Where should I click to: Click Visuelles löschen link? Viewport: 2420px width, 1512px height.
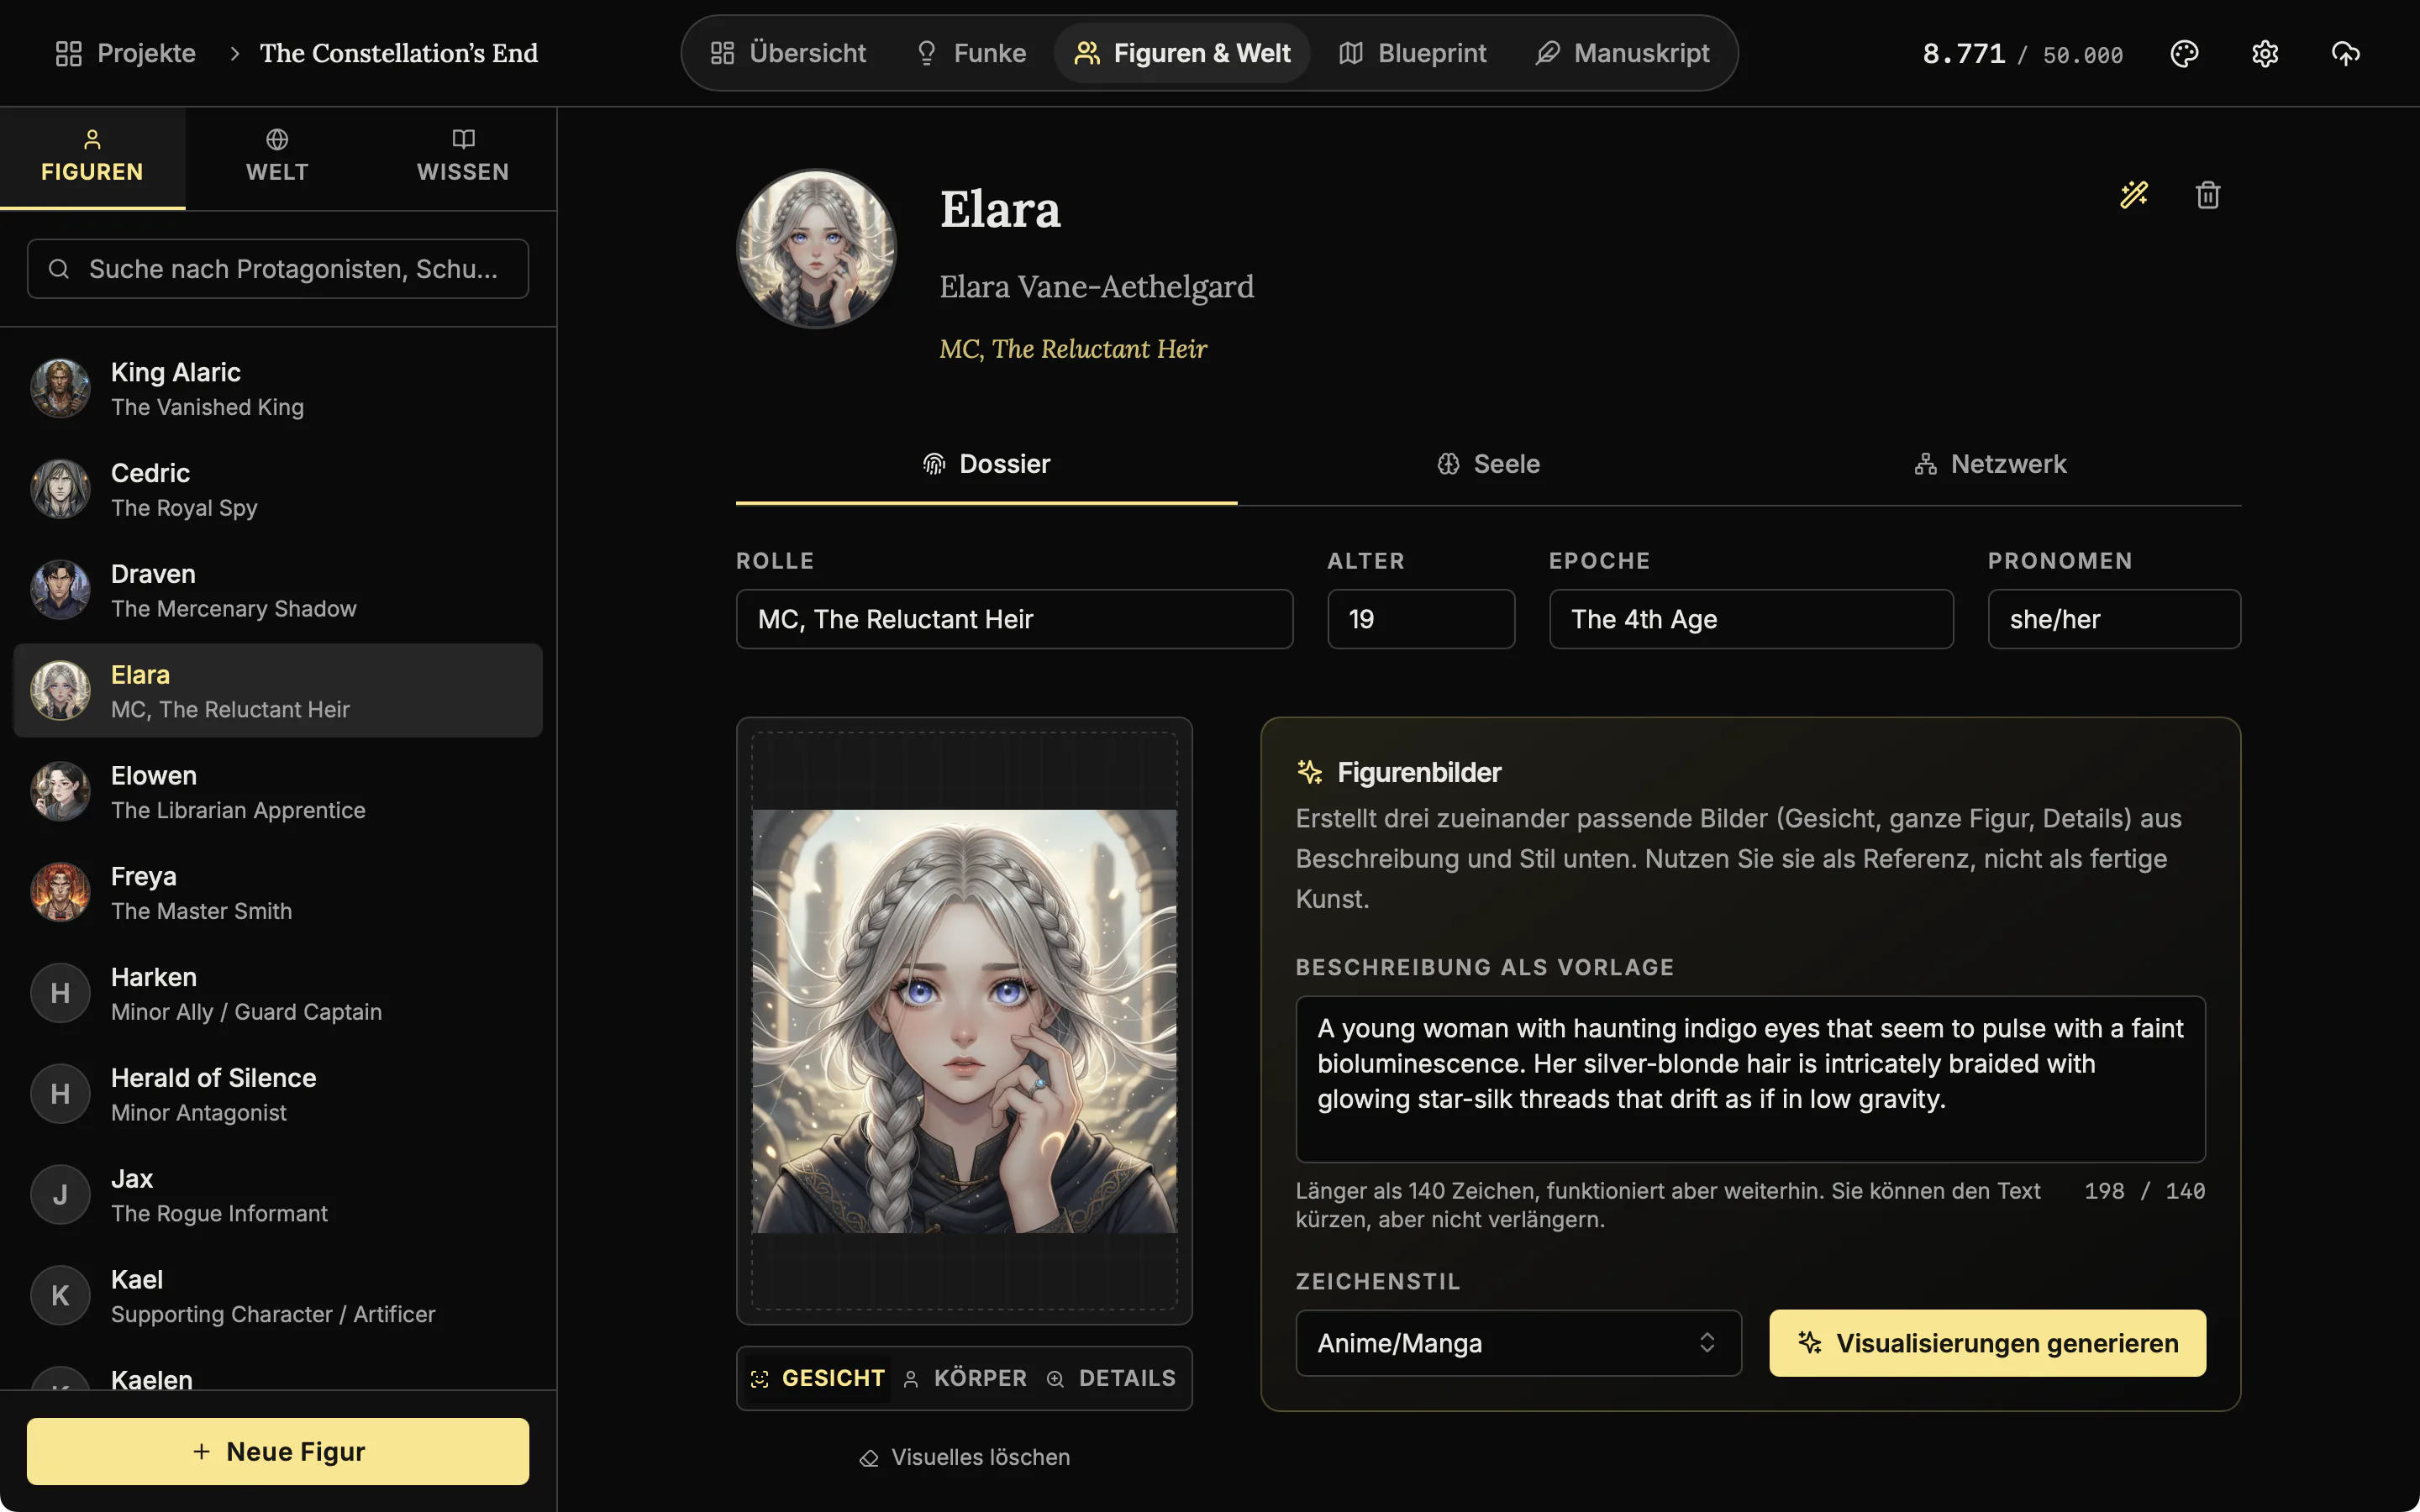point(964,1458)
